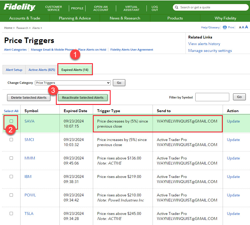
Task: Expand the Accounts & Trade menu
Action: [x=25, y=18]
